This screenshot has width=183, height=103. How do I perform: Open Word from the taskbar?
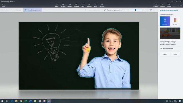(30, 101)
